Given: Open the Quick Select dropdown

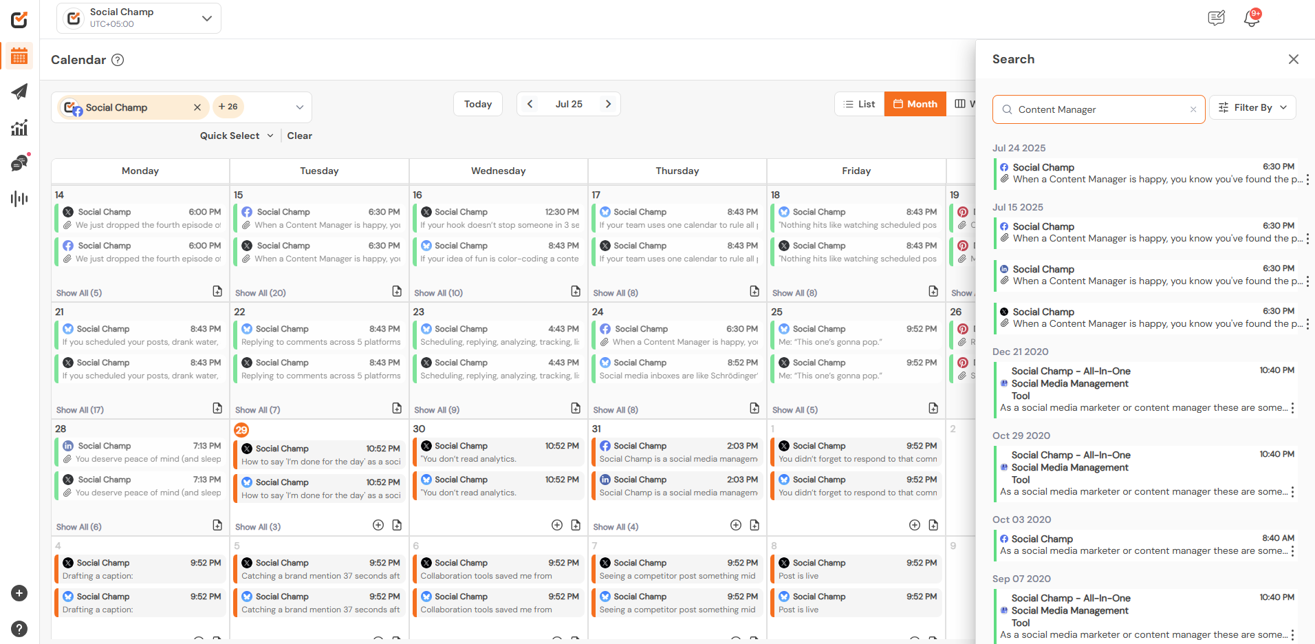Looking at the screenshot, I should pyautogui.click(x=237, y=136).
